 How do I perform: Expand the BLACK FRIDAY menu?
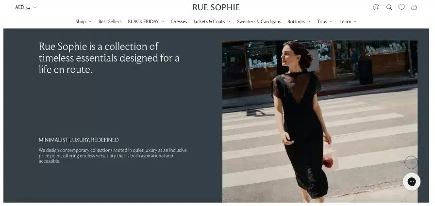pos(146,21)
